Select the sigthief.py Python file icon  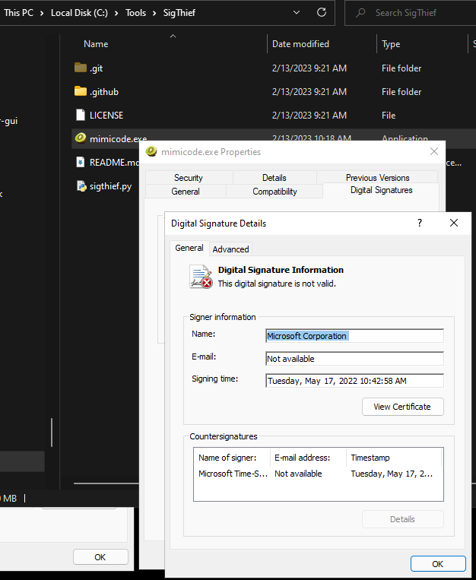[x=81, y=185]
